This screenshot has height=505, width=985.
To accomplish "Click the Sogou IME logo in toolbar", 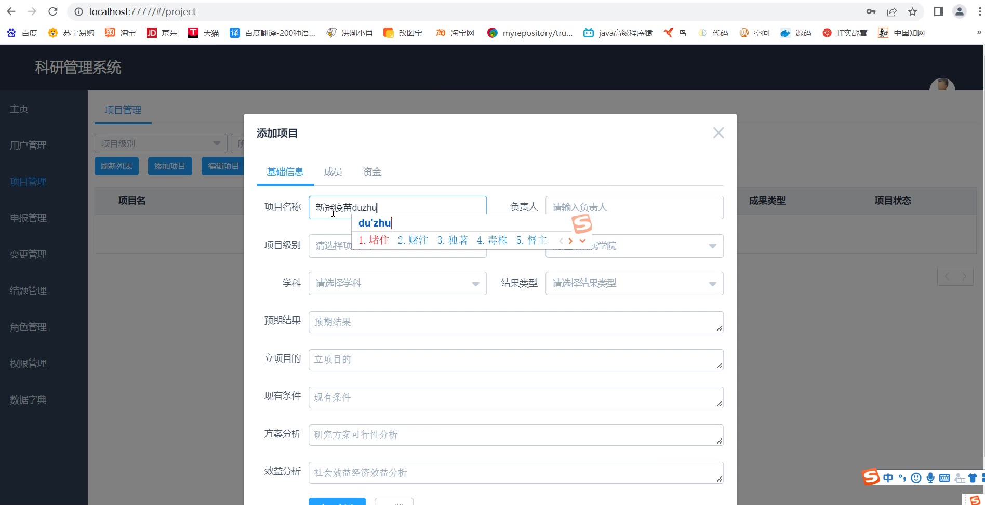I will pos(871,476).
